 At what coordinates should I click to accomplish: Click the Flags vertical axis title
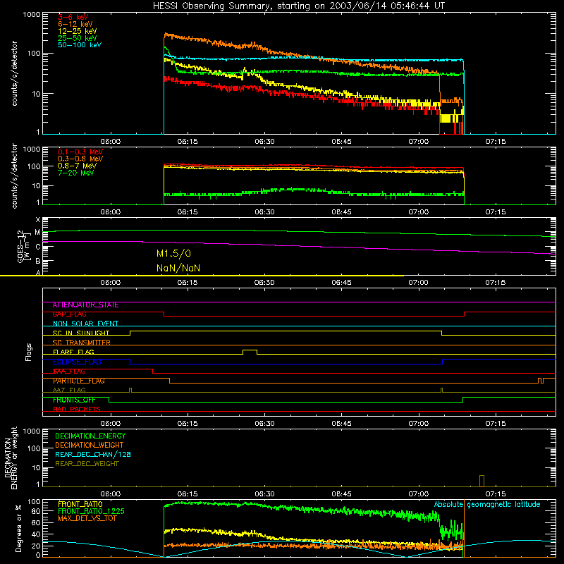click(x=29, y=352)
